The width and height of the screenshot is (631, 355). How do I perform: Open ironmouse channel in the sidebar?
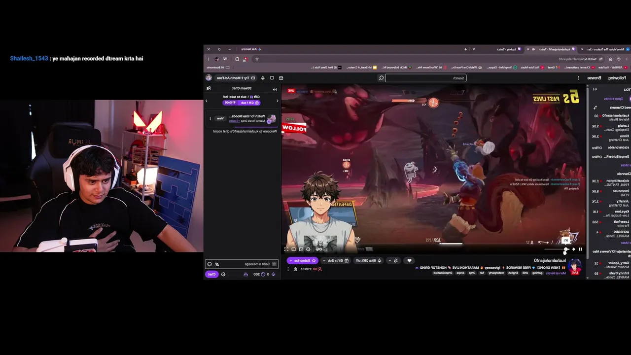point(611,192)
